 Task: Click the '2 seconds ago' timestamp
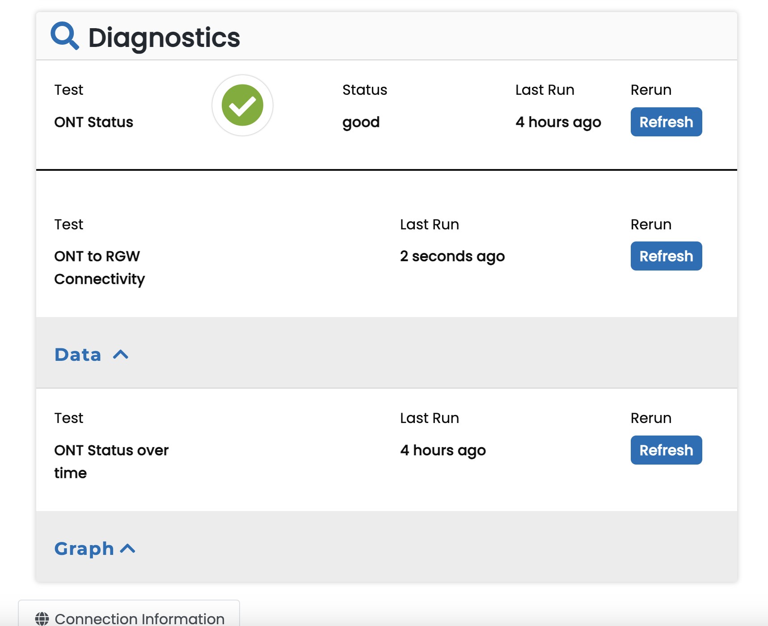click(452, 256)
